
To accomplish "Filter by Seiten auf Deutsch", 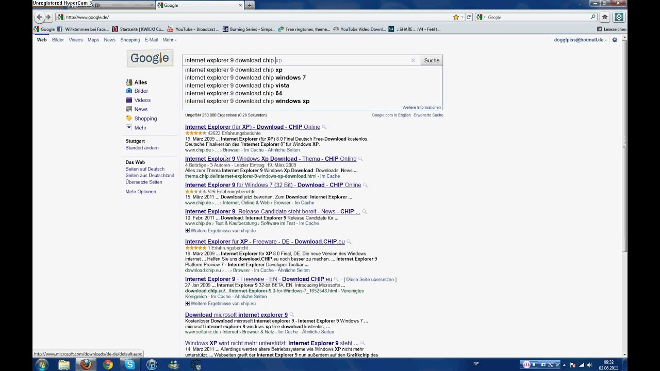I will [x=145, y=169].
